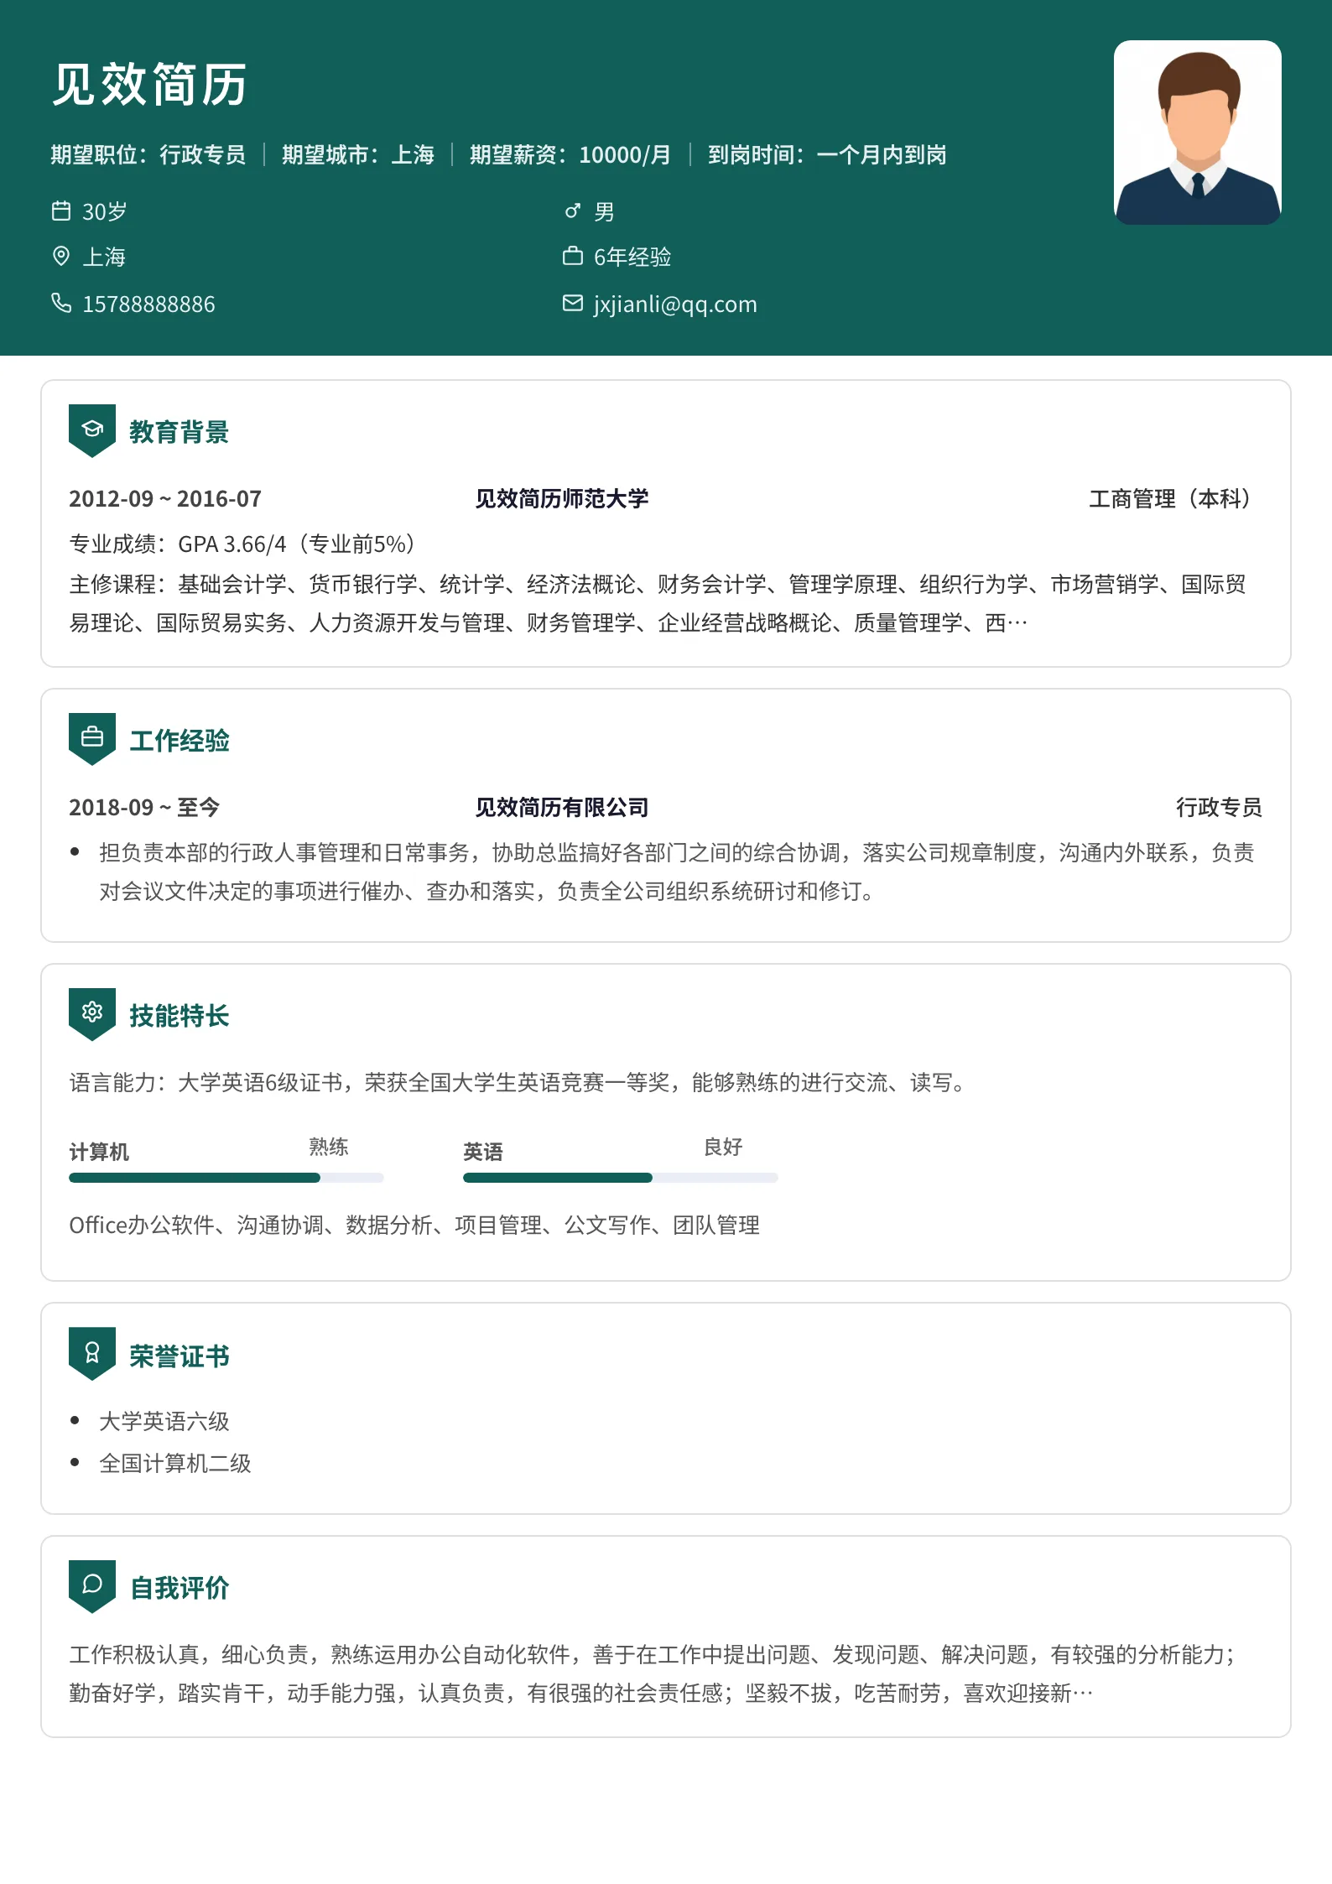Screen dimensions: 1332x1884
Task: Click the 大学英语六级 certificate item
Action: tap(164, 1422)
